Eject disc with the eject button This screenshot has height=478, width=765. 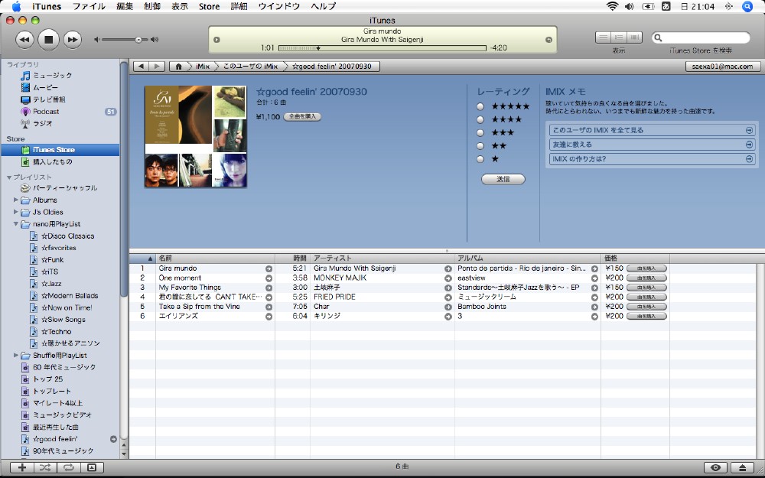point(742,467)
